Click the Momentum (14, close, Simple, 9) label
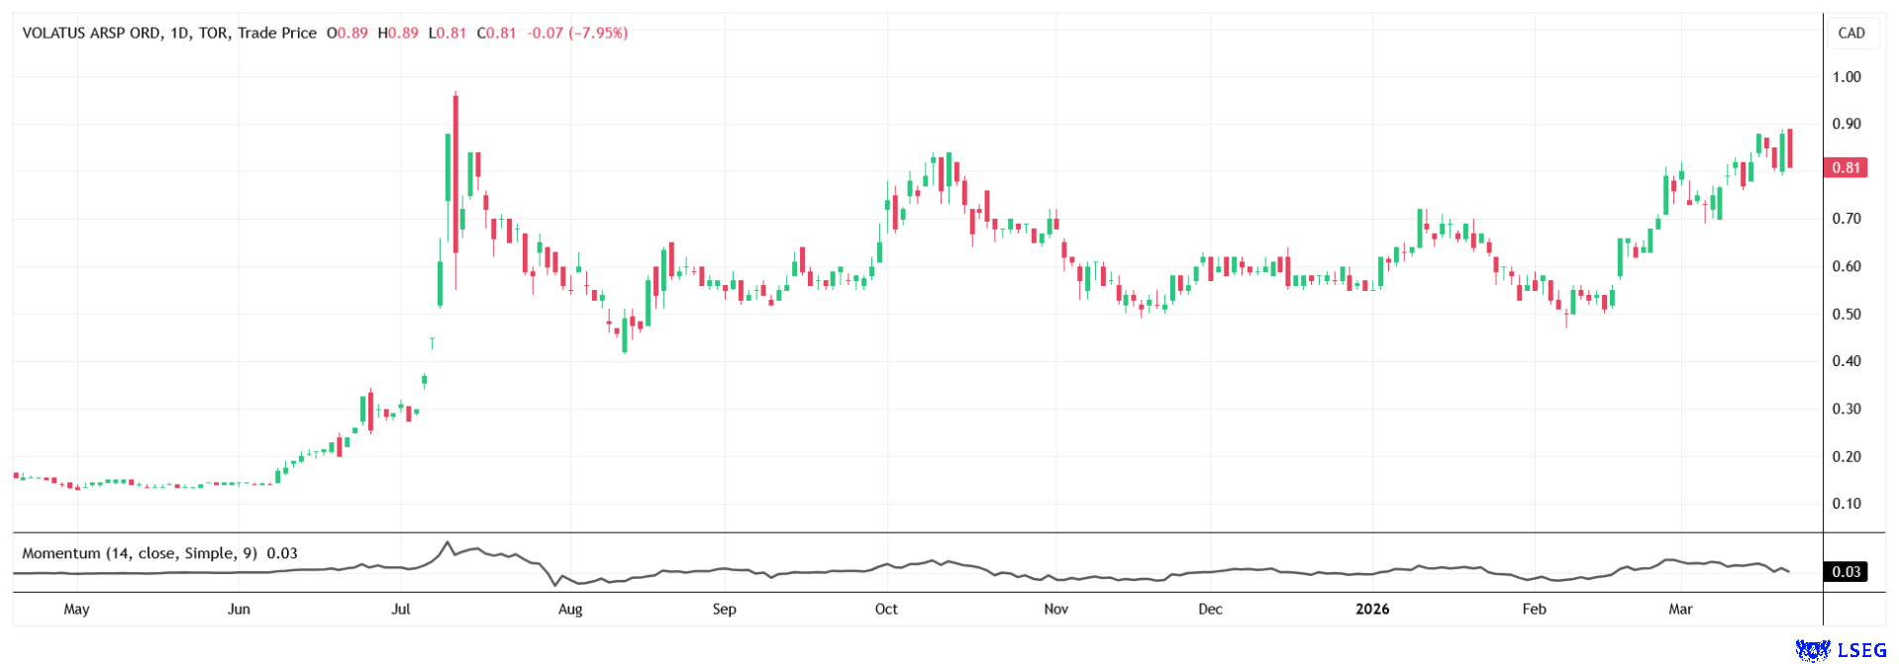Viewport: 1899px width, 664px height. [143, 553]
